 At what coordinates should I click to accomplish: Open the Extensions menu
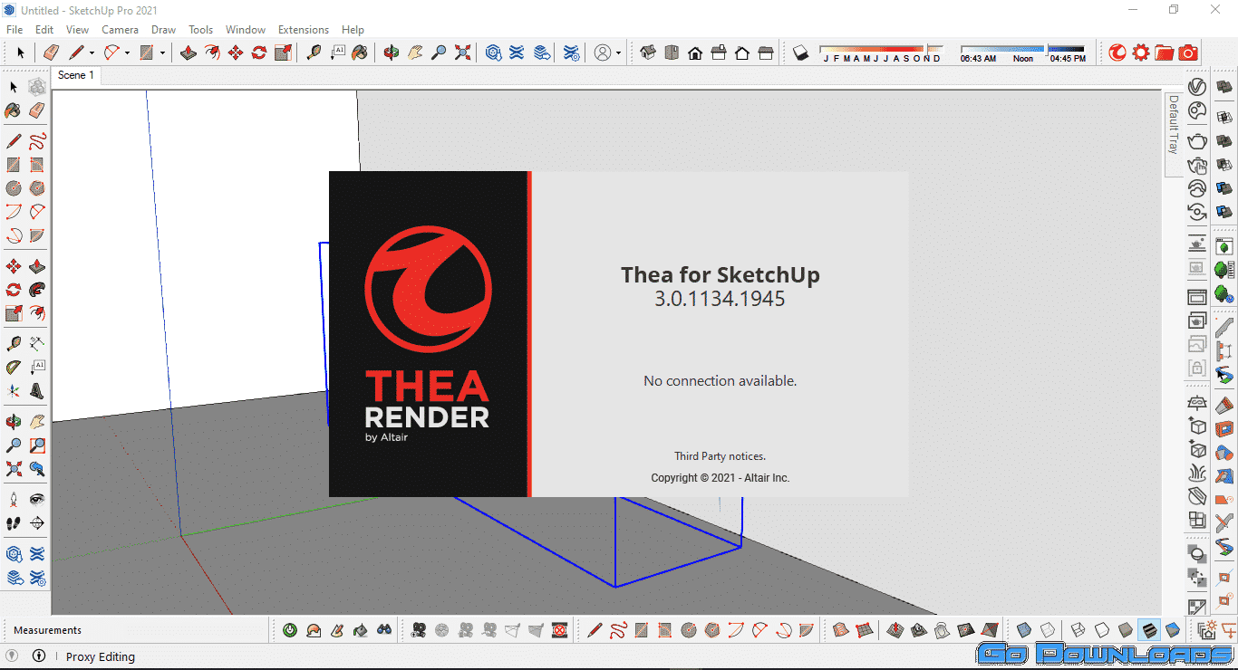pyautogui.click(x=303, y=30)
